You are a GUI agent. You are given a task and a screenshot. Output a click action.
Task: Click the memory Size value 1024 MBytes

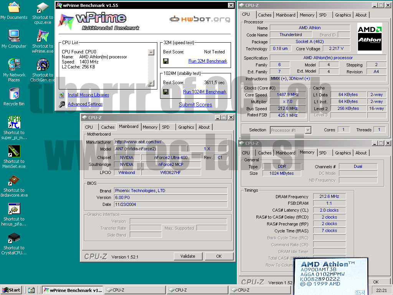(x=282, y=173)
